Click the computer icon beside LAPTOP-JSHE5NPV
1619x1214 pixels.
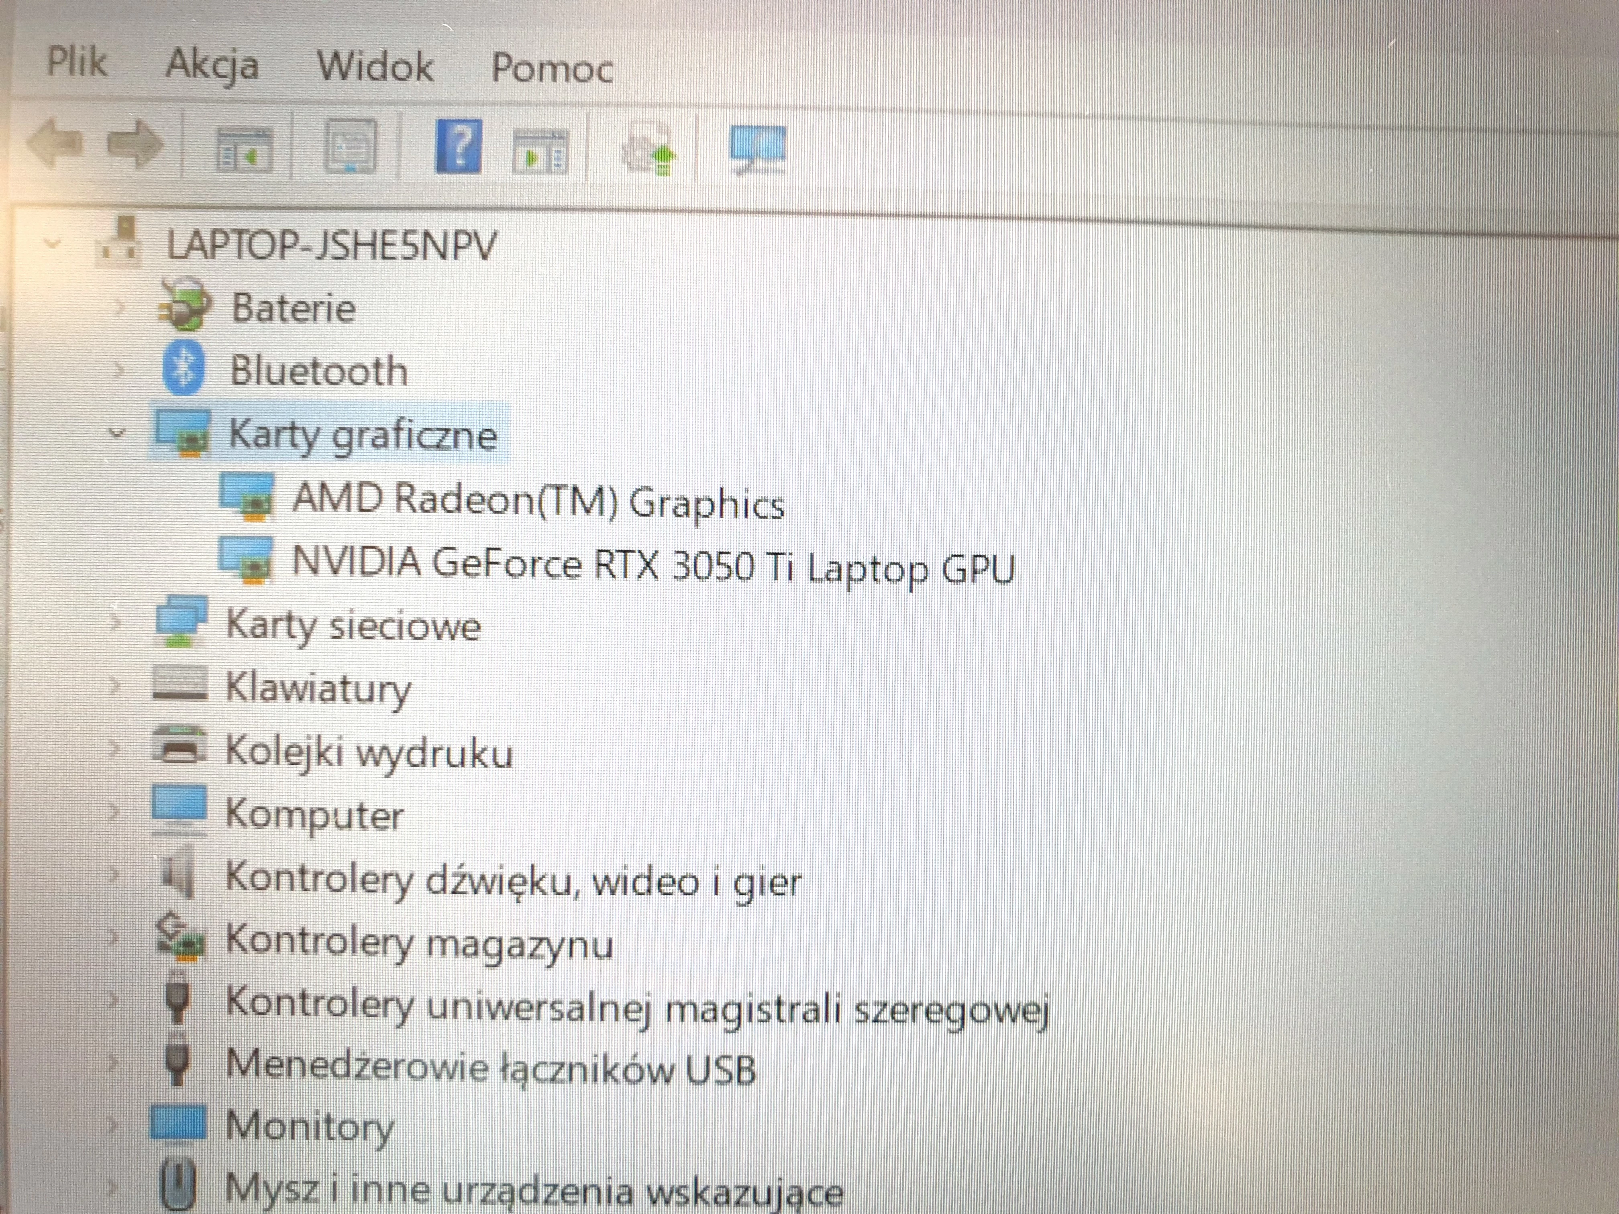pyautogui.click(x=118, y=243)
